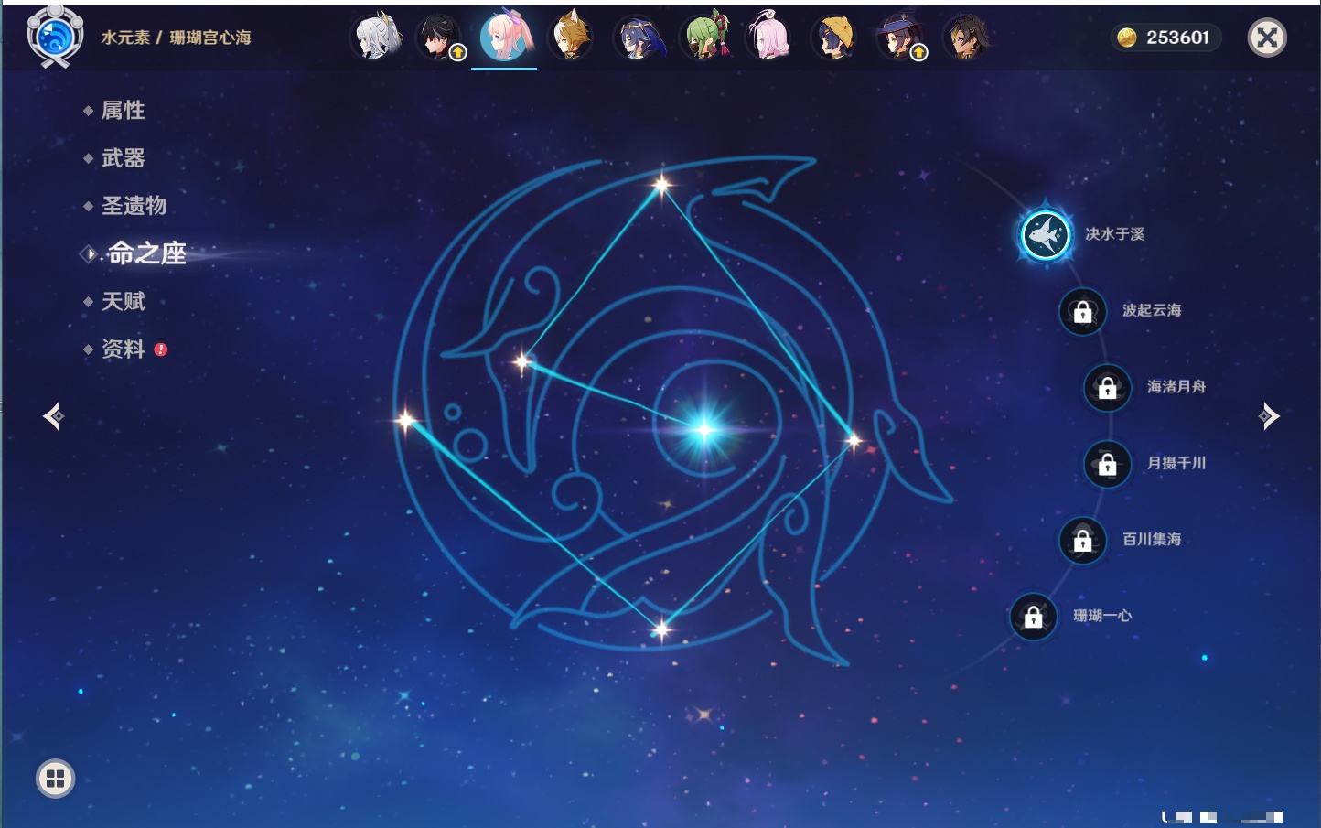Screen dimensions: 1321x828
Task: Go to previous character with left arrow
Action: [x=54, y=416]
